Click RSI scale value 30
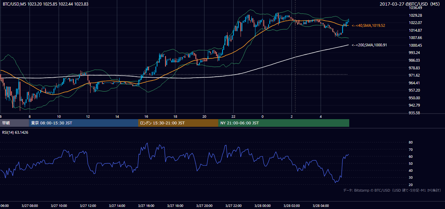 (411, 177)
